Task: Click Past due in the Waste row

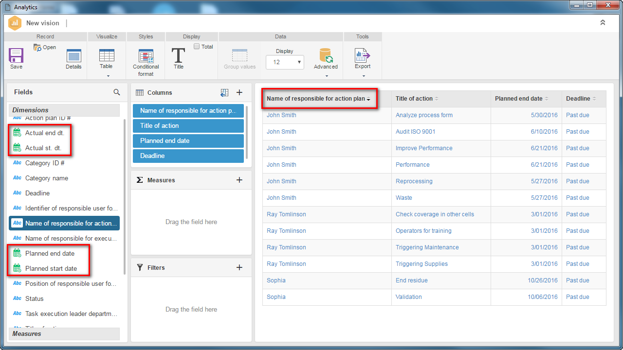Action: [578, 198]
